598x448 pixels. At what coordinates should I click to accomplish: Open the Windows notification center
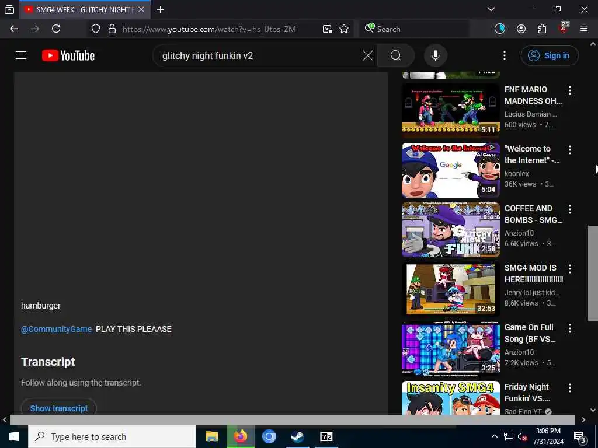click(580, 437)
